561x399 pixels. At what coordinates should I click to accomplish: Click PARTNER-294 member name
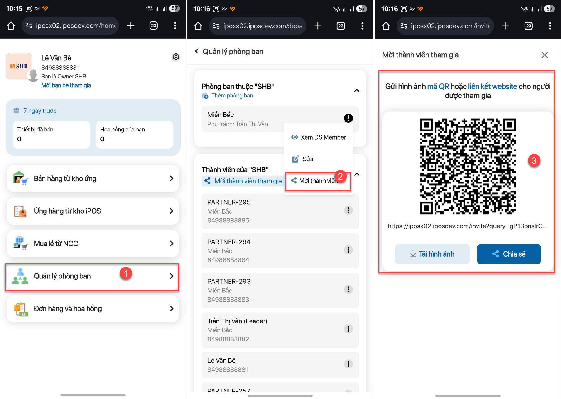(x=229, y=242)
